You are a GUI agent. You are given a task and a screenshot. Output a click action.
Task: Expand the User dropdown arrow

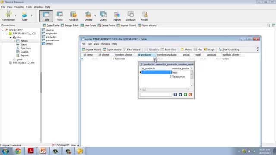tap(31, 16)
